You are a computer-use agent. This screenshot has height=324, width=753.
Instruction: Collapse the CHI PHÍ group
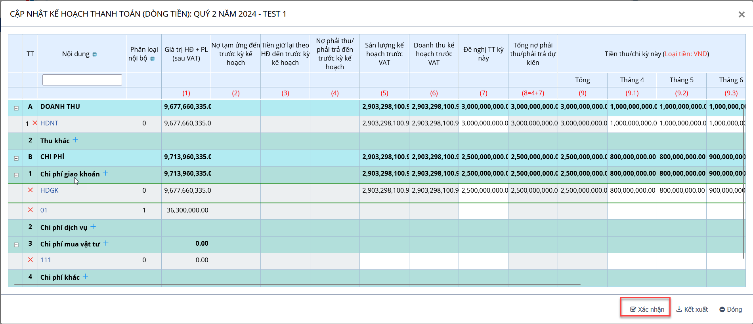tap(16, 158)
